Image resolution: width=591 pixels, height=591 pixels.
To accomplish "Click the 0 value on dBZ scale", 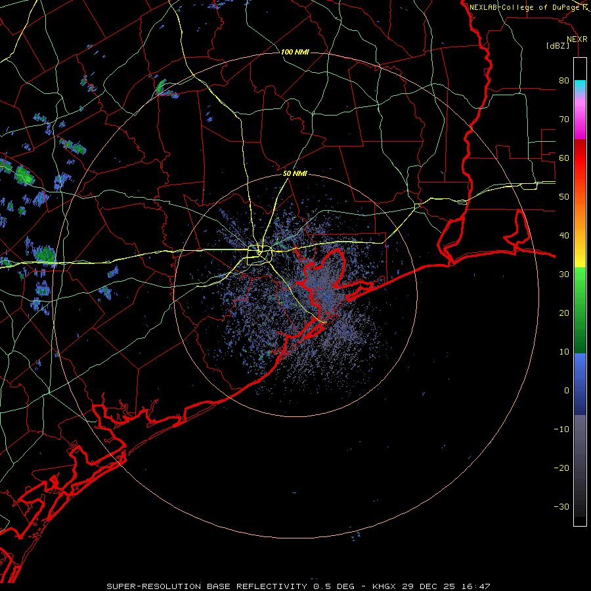I will 567,391.
